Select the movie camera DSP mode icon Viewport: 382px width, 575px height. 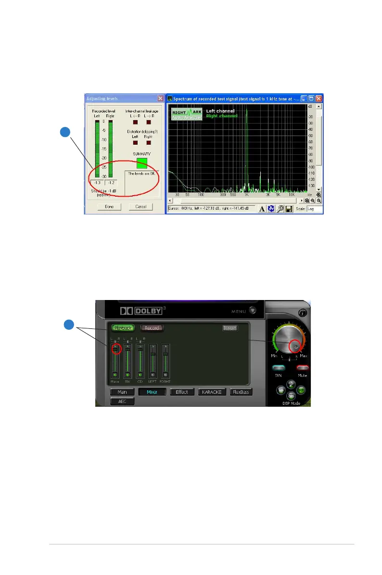280,390
